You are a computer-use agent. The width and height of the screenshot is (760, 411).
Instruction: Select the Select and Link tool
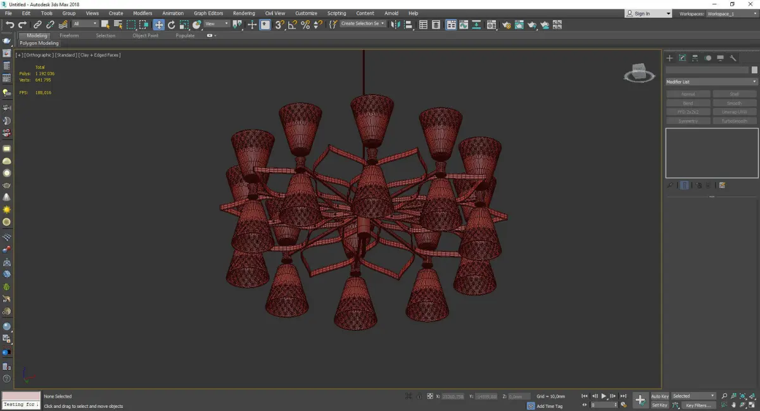pyautogui.click(x=38, y=25)
